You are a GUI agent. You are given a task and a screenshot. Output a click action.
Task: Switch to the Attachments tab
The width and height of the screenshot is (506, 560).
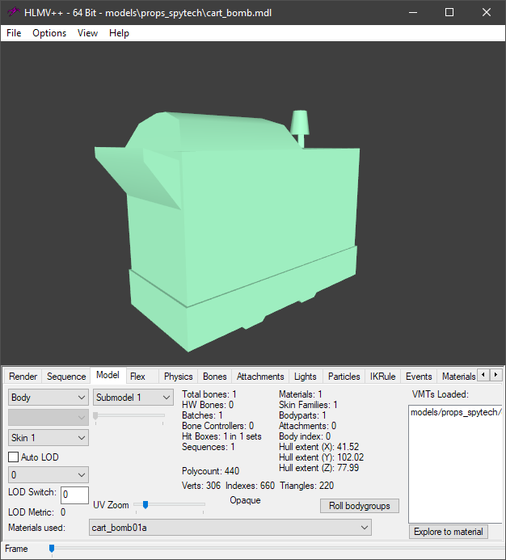(260, 377)
